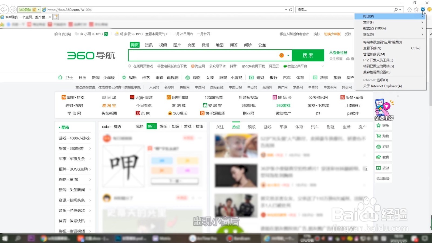
Task: Click the 旅游 sidebar shortcut
Action: coord(383,168)
